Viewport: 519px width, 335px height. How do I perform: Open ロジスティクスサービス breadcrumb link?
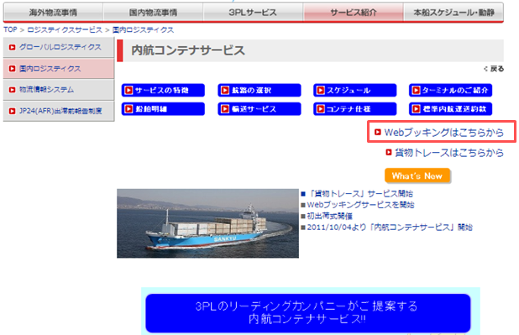(65, 29)
